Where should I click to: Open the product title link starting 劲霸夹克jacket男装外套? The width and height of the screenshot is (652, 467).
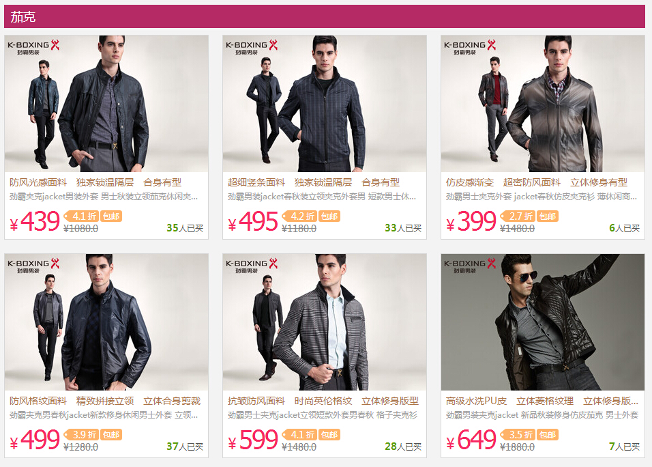[104, 196]
